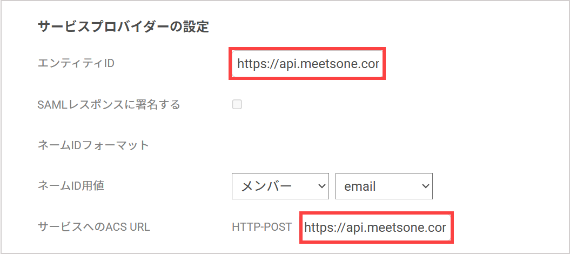Viewport: 570px width, 254px height.
Task: Click the SAMLレスポンスに署名する label text
Action: (x=109, y=105)
